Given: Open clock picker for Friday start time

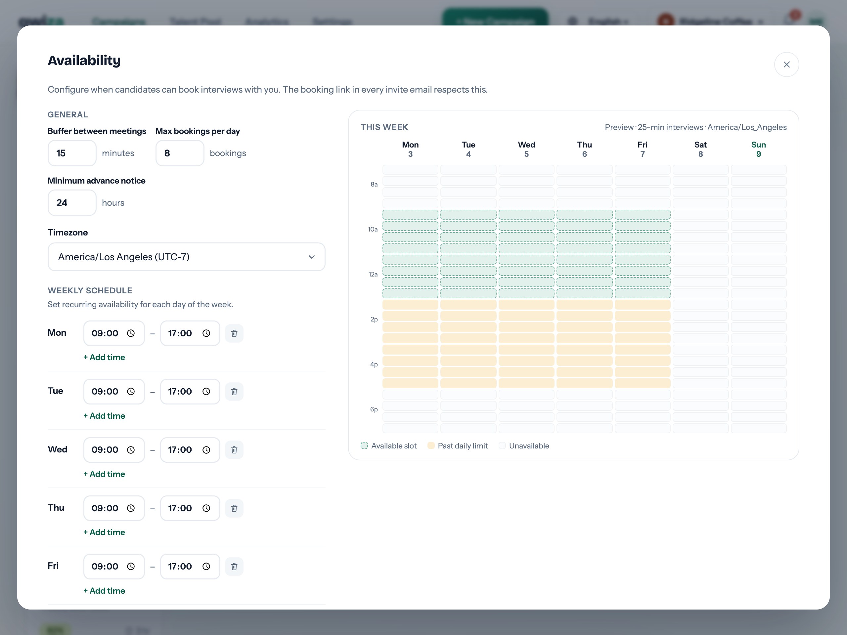Looking at the screenshot, I should coord(131,566).
